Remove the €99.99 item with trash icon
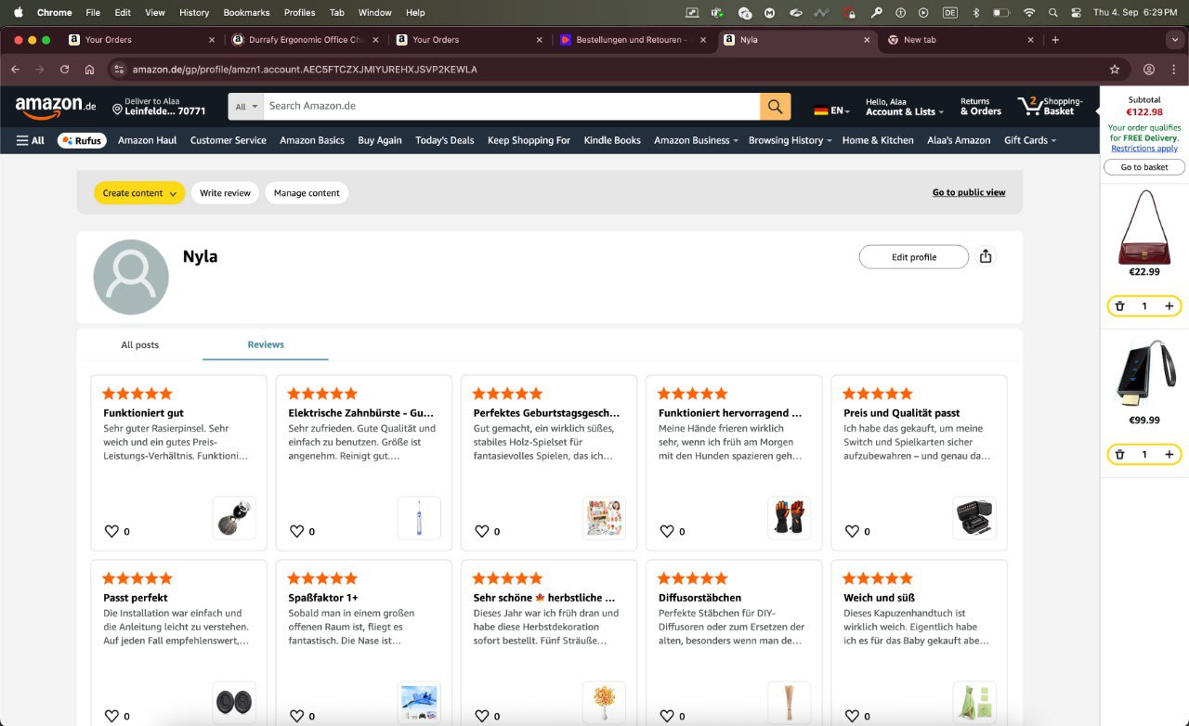The image size is (1189, 726). (1119, 454)
